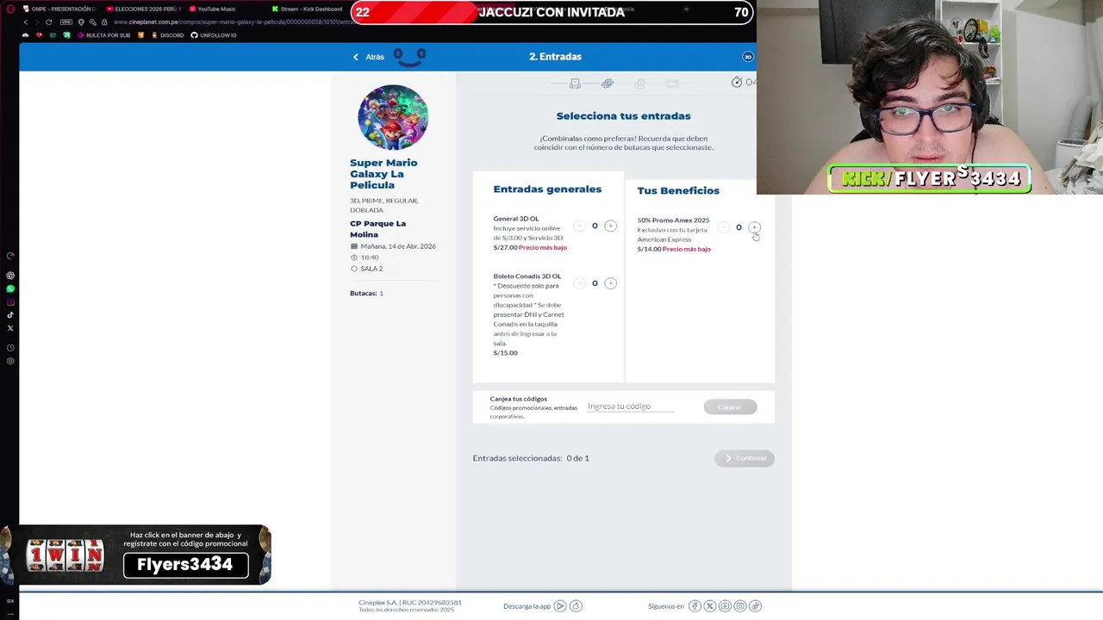Image resolution: width=1103 pixels, height=620 pixels.
Task: Open X in Opera sidebar
Action: pos(10,328)
